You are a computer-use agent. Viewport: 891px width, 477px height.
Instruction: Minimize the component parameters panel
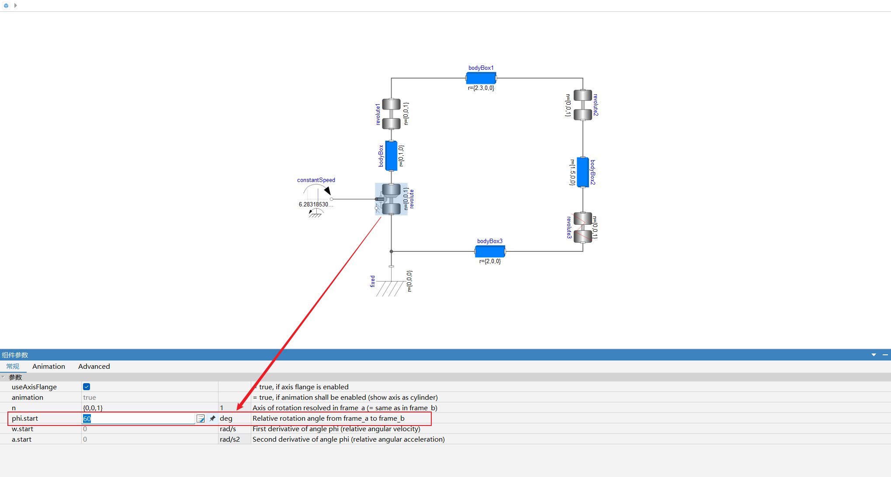click(x=885, y=355)
